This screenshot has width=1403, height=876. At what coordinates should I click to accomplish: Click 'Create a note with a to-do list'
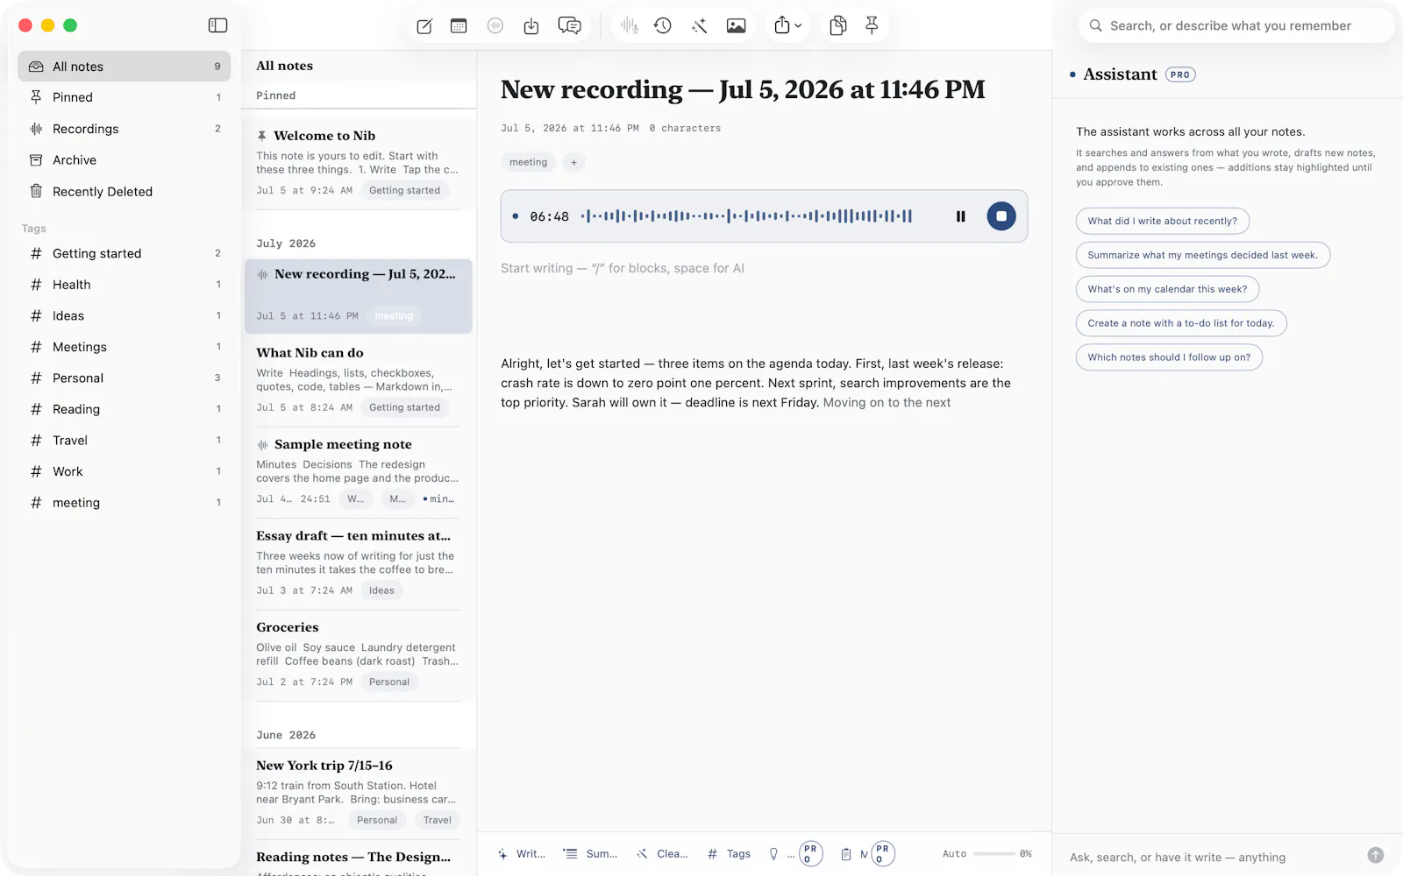pyautogui.click(x=1181, y=323)
